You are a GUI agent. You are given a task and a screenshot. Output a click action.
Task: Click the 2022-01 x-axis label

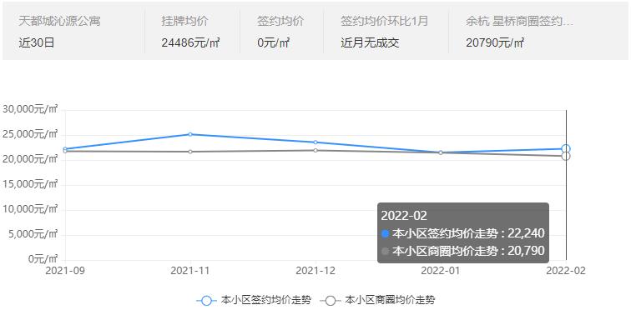click(441, 271)
